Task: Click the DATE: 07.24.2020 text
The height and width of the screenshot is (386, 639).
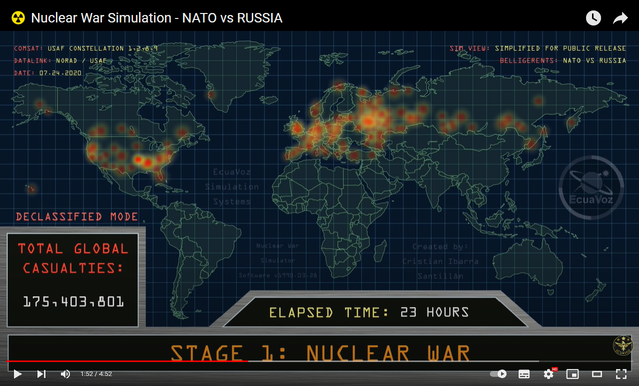Action: pyautogui.click(x=47, y=73)
